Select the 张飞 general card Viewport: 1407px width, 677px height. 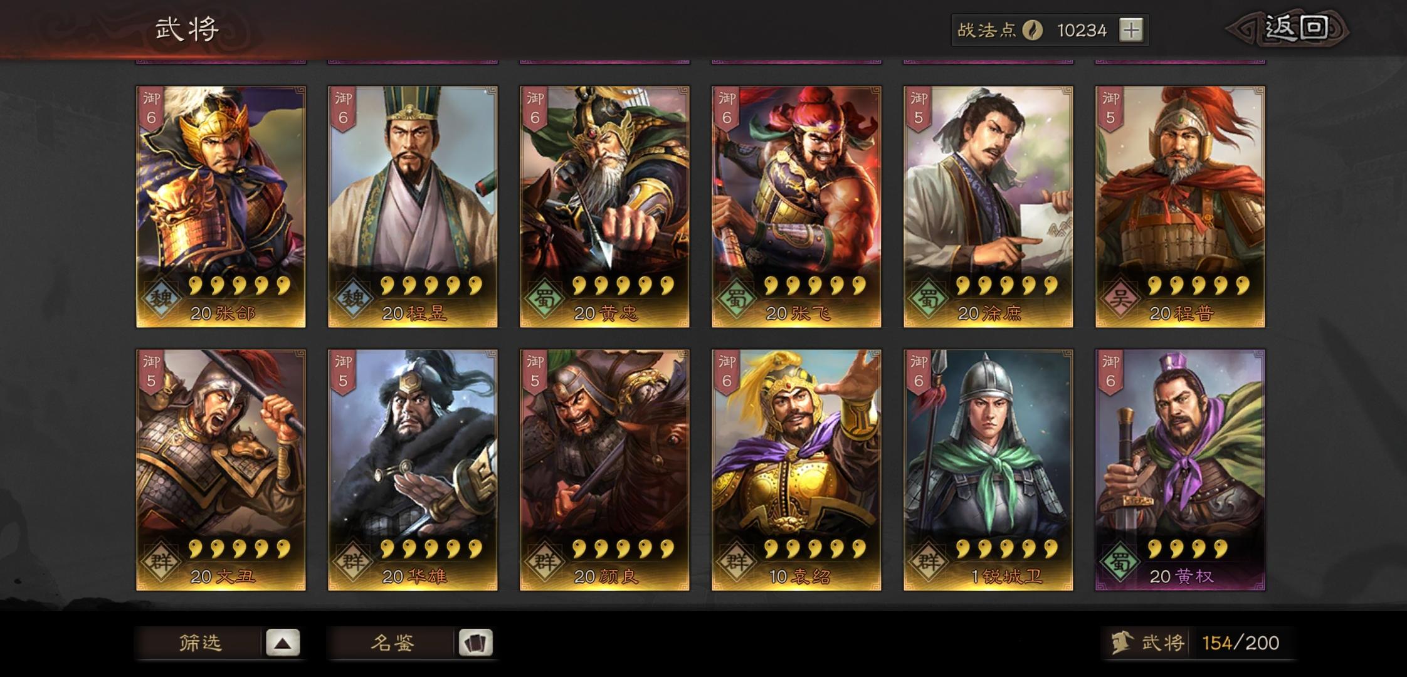[x=796, y=207]
